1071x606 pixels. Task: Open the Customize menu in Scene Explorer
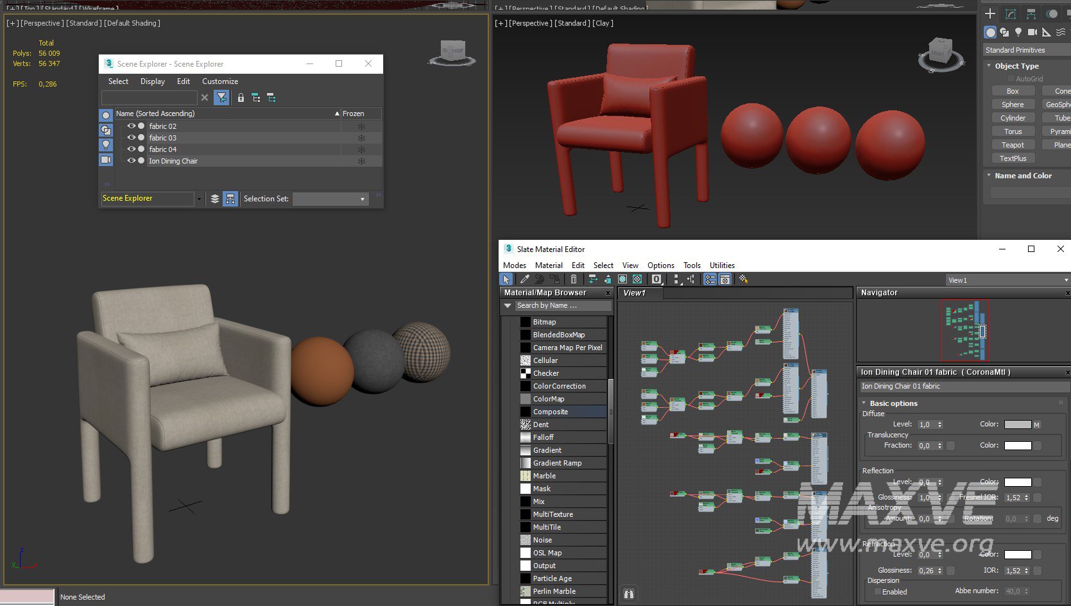point(219,81)
